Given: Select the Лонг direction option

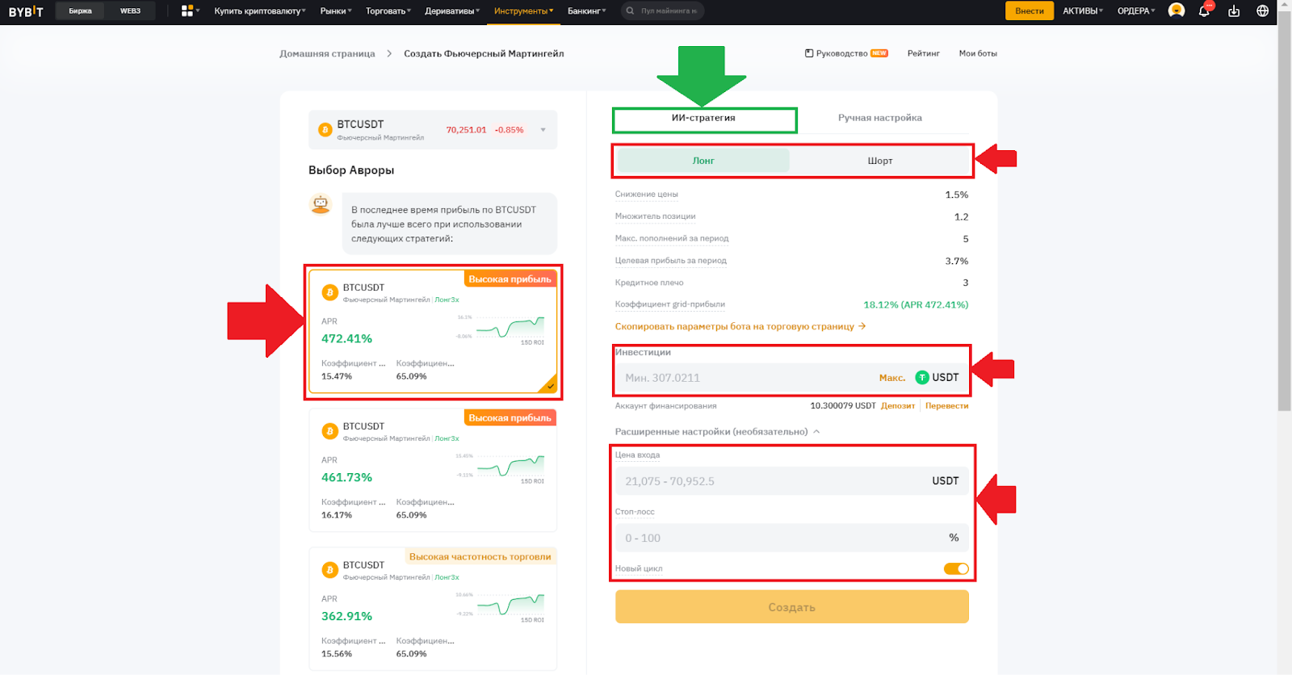Looking at the screenshot, I should click(703, 161).
